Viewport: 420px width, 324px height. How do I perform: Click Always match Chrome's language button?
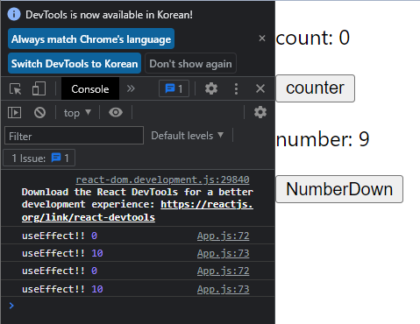click(x=91, y=39)
